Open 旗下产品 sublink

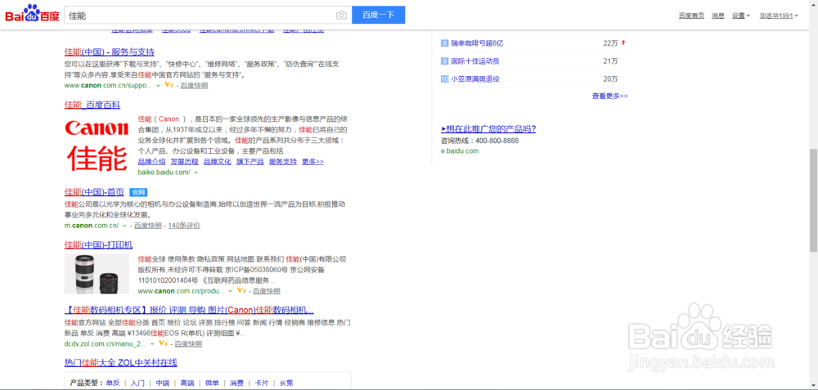249,162
